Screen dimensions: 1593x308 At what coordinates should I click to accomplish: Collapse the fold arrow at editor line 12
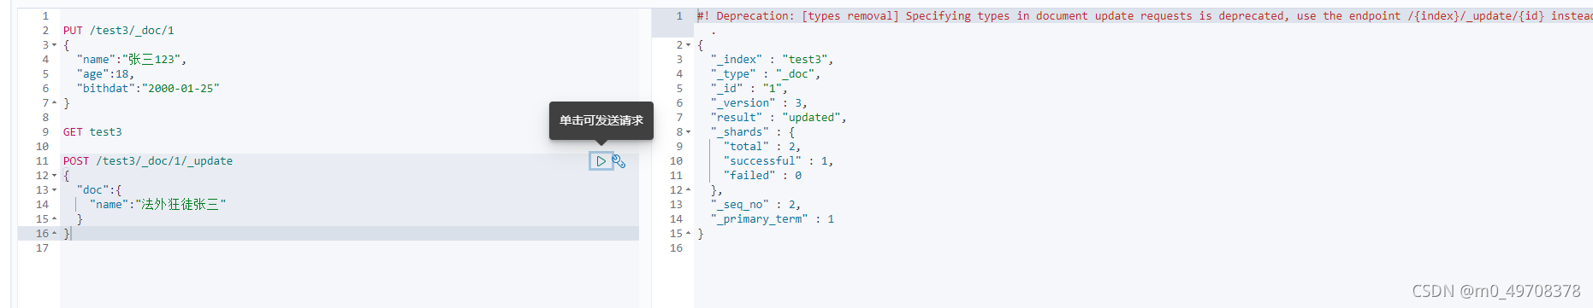[55, 176]
